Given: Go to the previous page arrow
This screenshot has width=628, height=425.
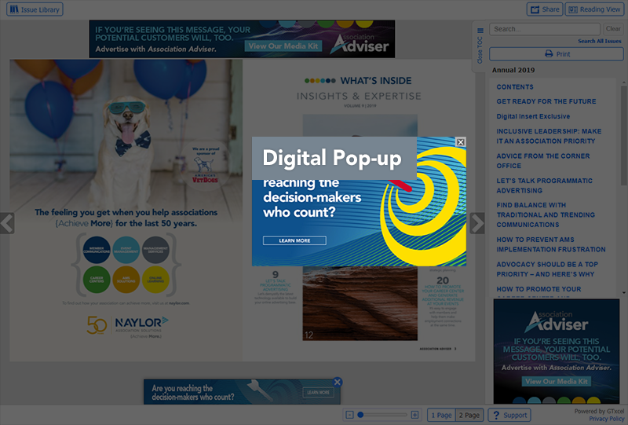Looking at the screenshot, I should click(7, 223).
